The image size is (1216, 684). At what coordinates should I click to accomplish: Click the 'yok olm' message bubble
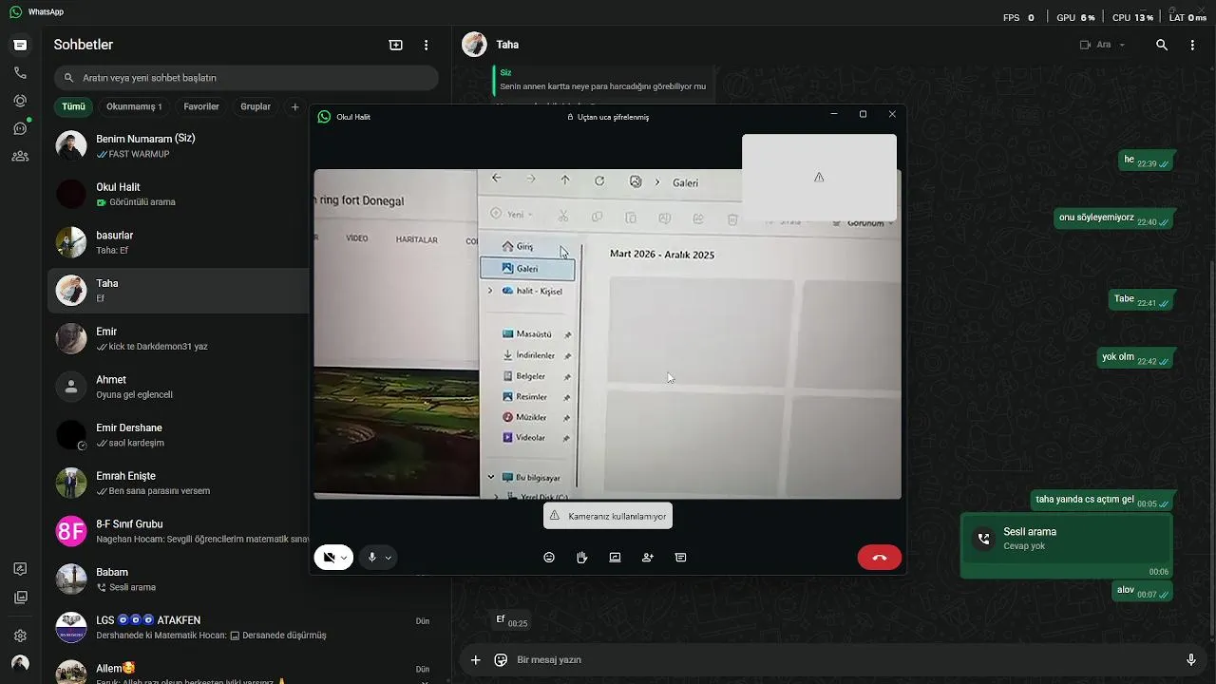[1136, 359]
